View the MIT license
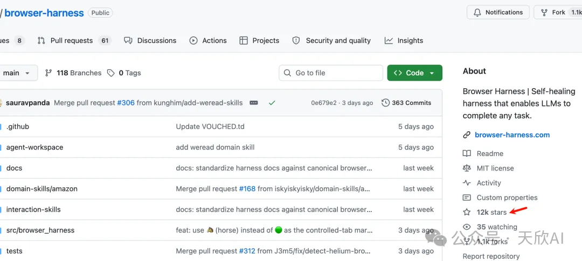582x261 pixels. point(495,168)
